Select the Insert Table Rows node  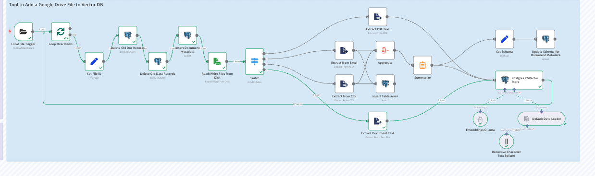pos(385,84)
